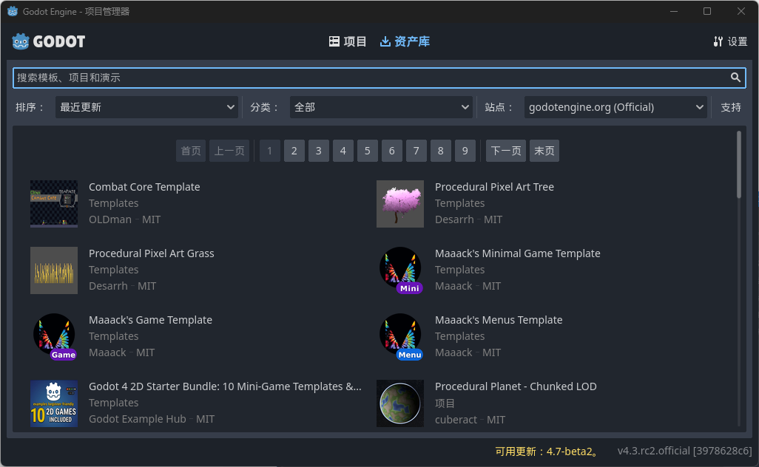Open the Procedural Pixel Art Grass title
Image resolution: width=759 pixels, height=467 pixels.
(x=151, y=253)
